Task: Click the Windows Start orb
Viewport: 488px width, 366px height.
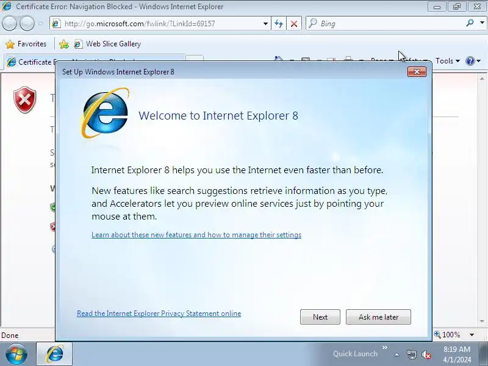Action: point(16,354)
